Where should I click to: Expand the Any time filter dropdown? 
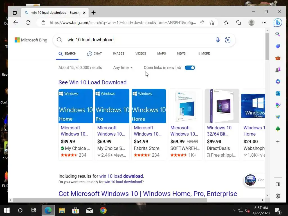[123, 67]
